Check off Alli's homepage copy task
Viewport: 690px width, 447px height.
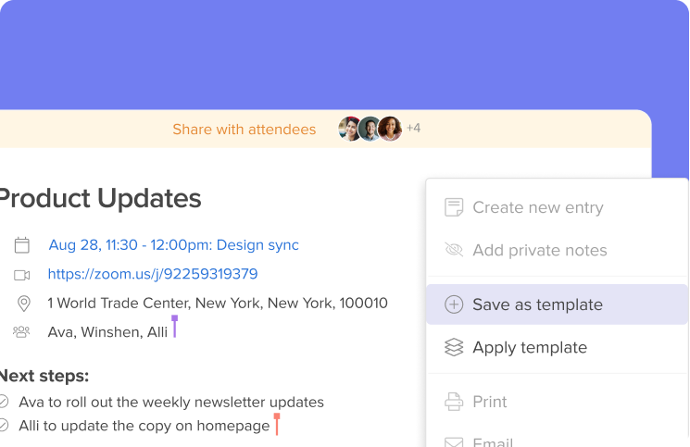pos(4,426)
